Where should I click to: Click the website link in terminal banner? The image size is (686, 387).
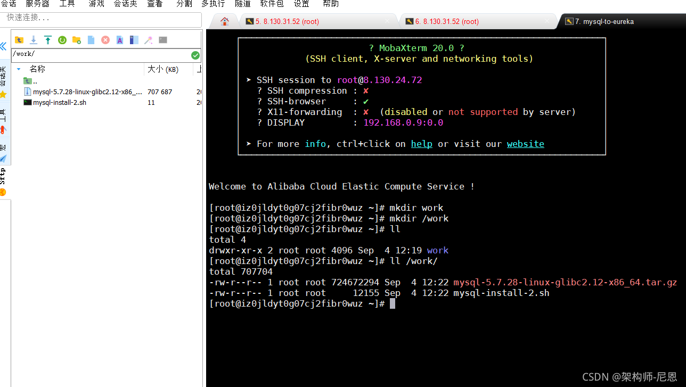[525, 144]
